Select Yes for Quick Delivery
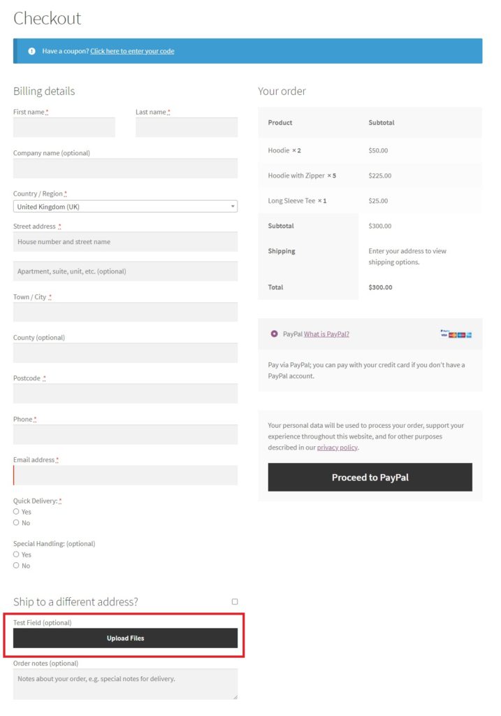The height and width of the screenshot is (716, 501). click(16, 512)
